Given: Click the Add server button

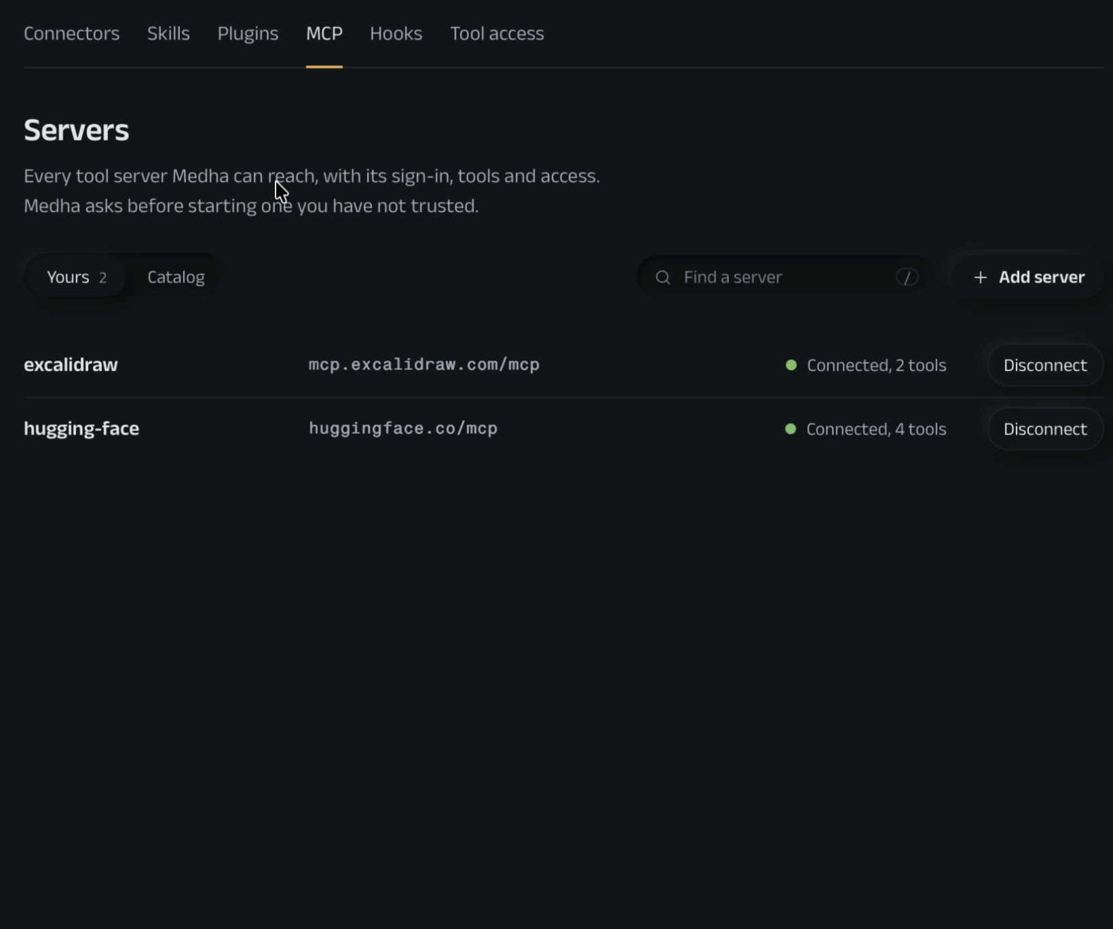Looking at the screenshot, I should click(1028, 277).
